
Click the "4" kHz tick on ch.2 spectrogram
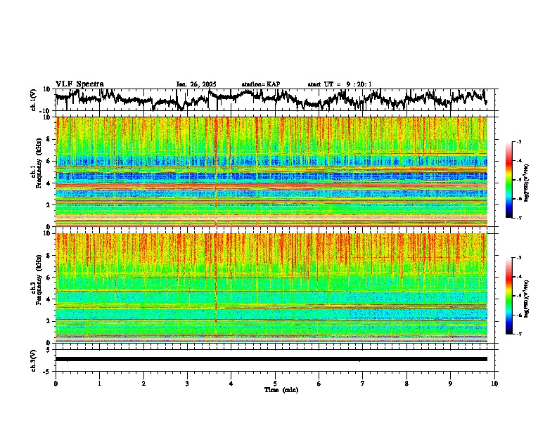(x=49, y=299)
